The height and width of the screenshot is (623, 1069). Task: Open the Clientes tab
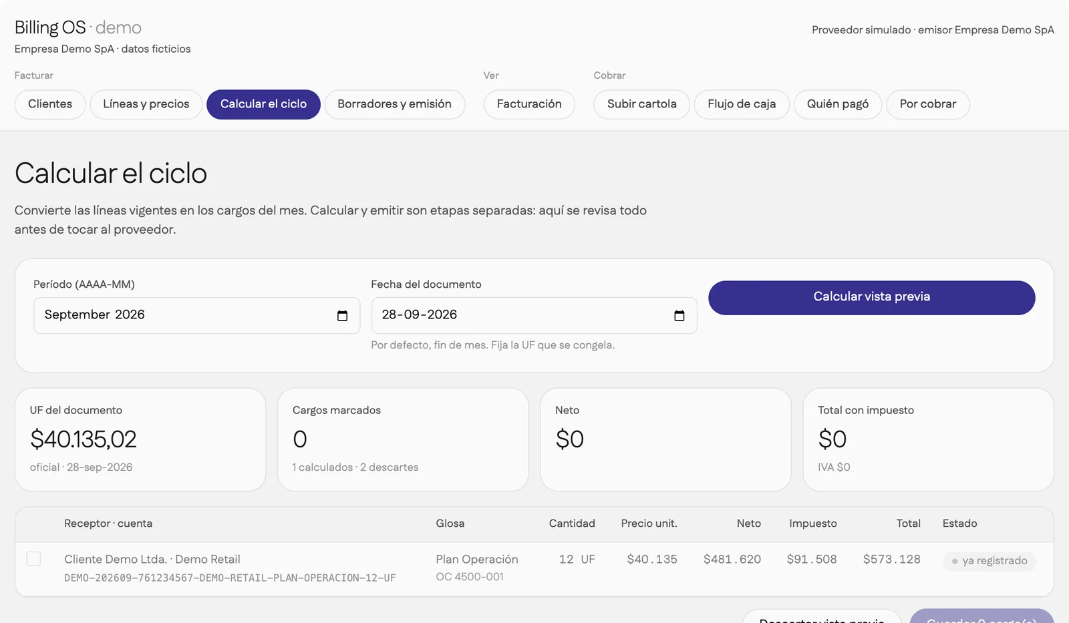pyautogui.click(x=50, y=104)
